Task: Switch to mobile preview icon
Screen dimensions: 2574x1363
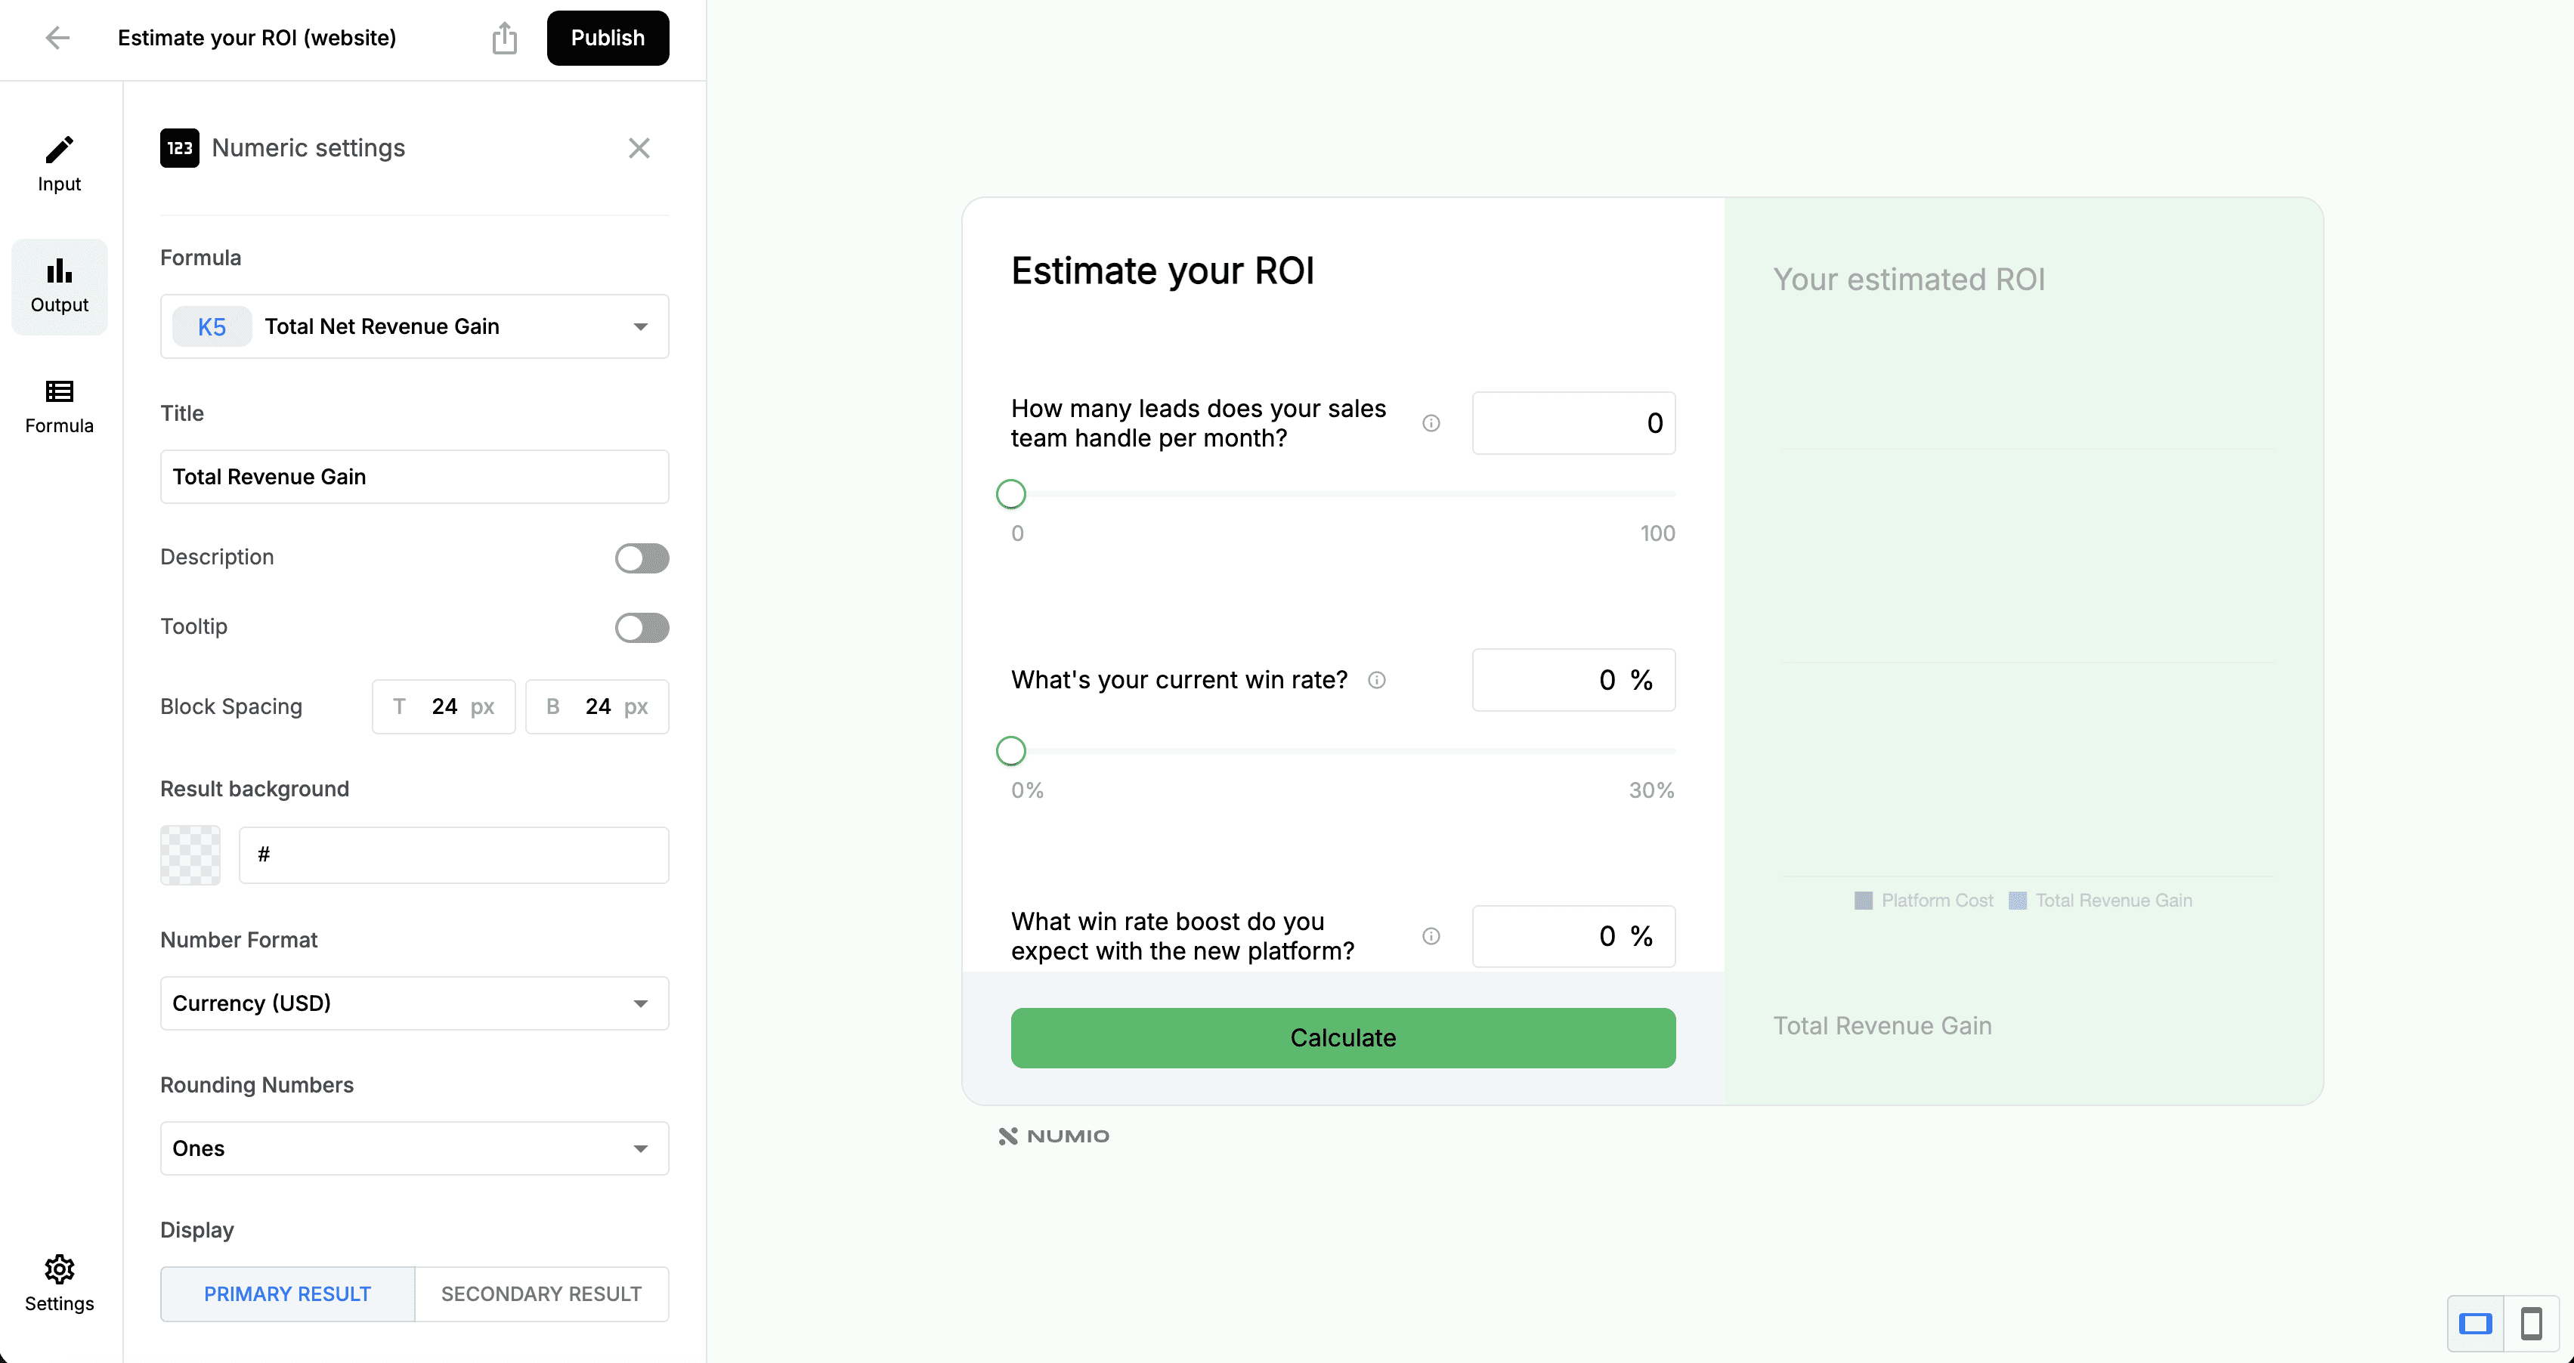Action: click(2531, 1324)
